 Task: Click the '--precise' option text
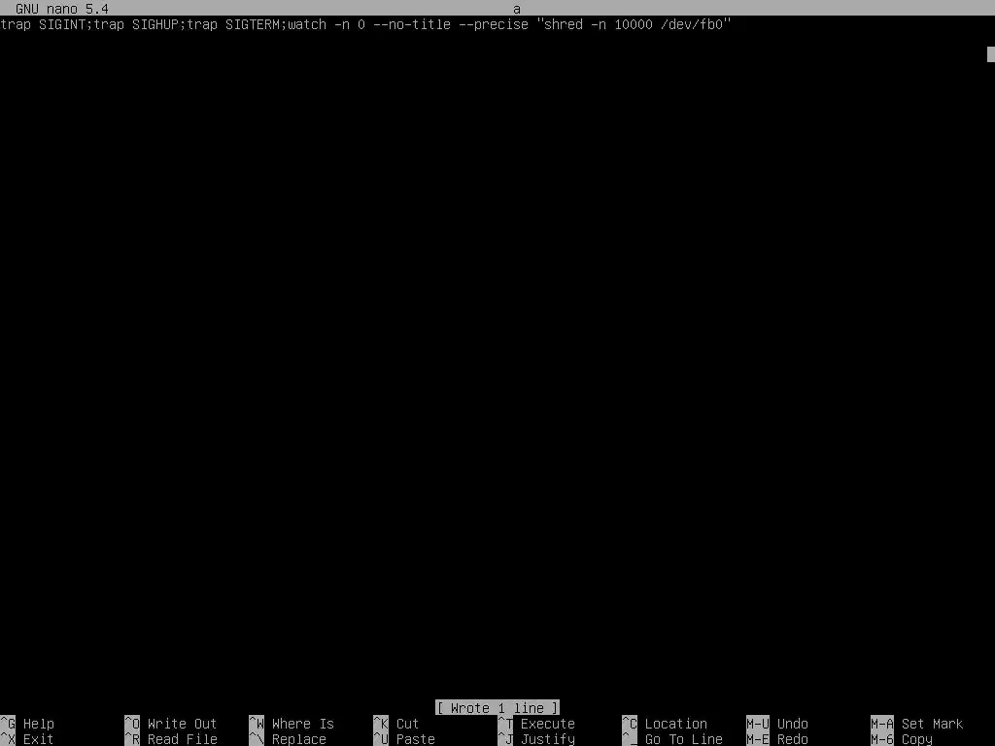pos(494,24)
